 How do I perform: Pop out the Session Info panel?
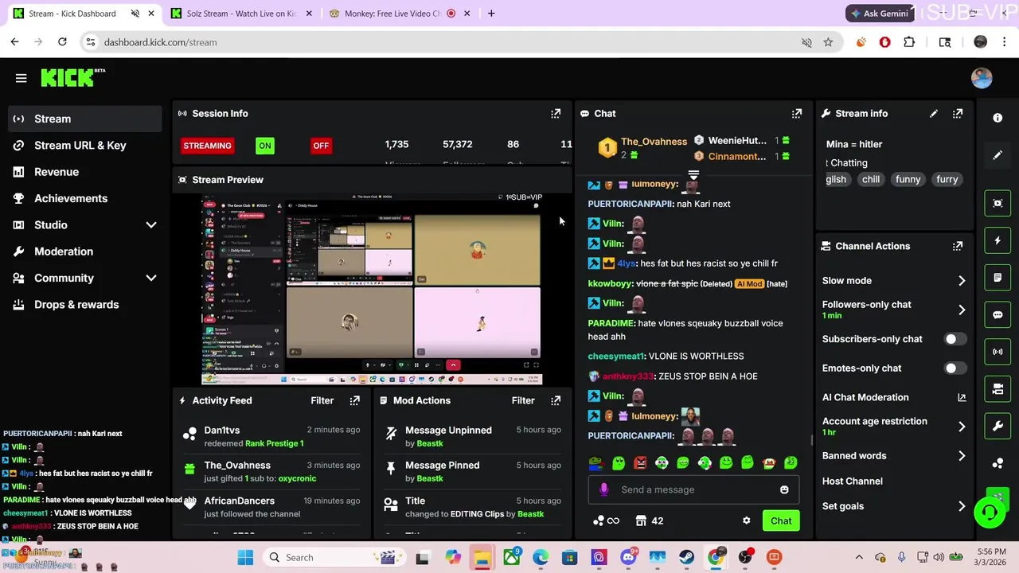[556, 114]
